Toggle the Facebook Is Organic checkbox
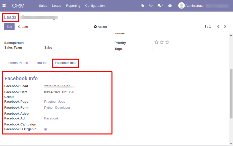Image resolution: width=233 pixels, height=146 pixels. pos(46,129)
